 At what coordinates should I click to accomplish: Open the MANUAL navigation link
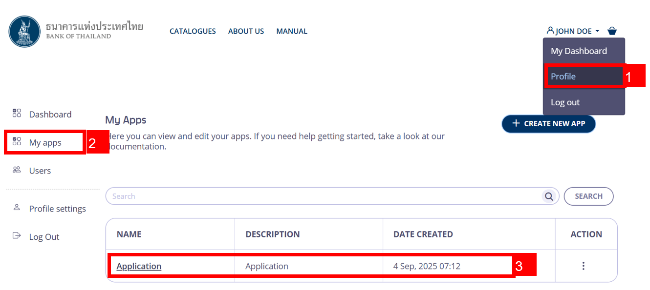[292, 31]
